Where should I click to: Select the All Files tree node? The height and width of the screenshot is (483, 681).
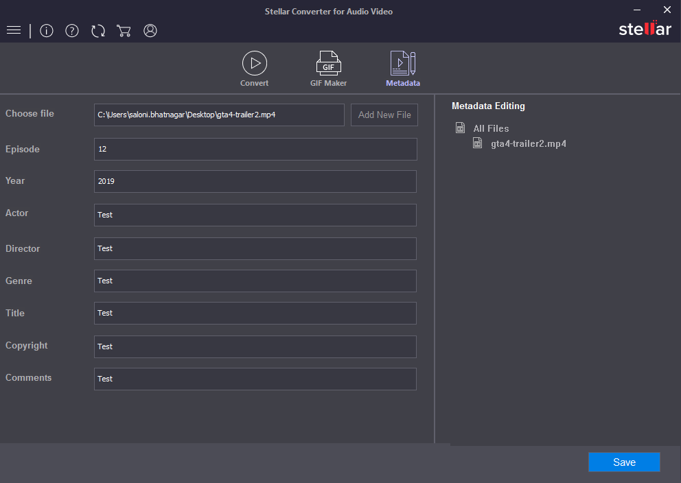(492, 128)
